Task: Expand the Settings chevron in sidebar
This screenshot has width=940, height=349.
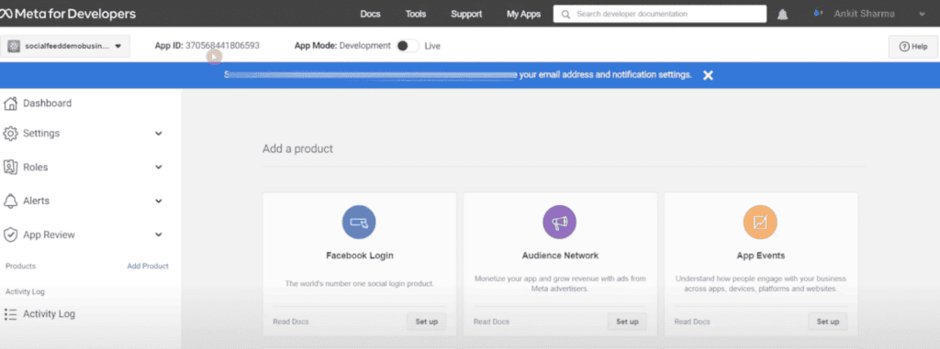Action: (158, 134)
